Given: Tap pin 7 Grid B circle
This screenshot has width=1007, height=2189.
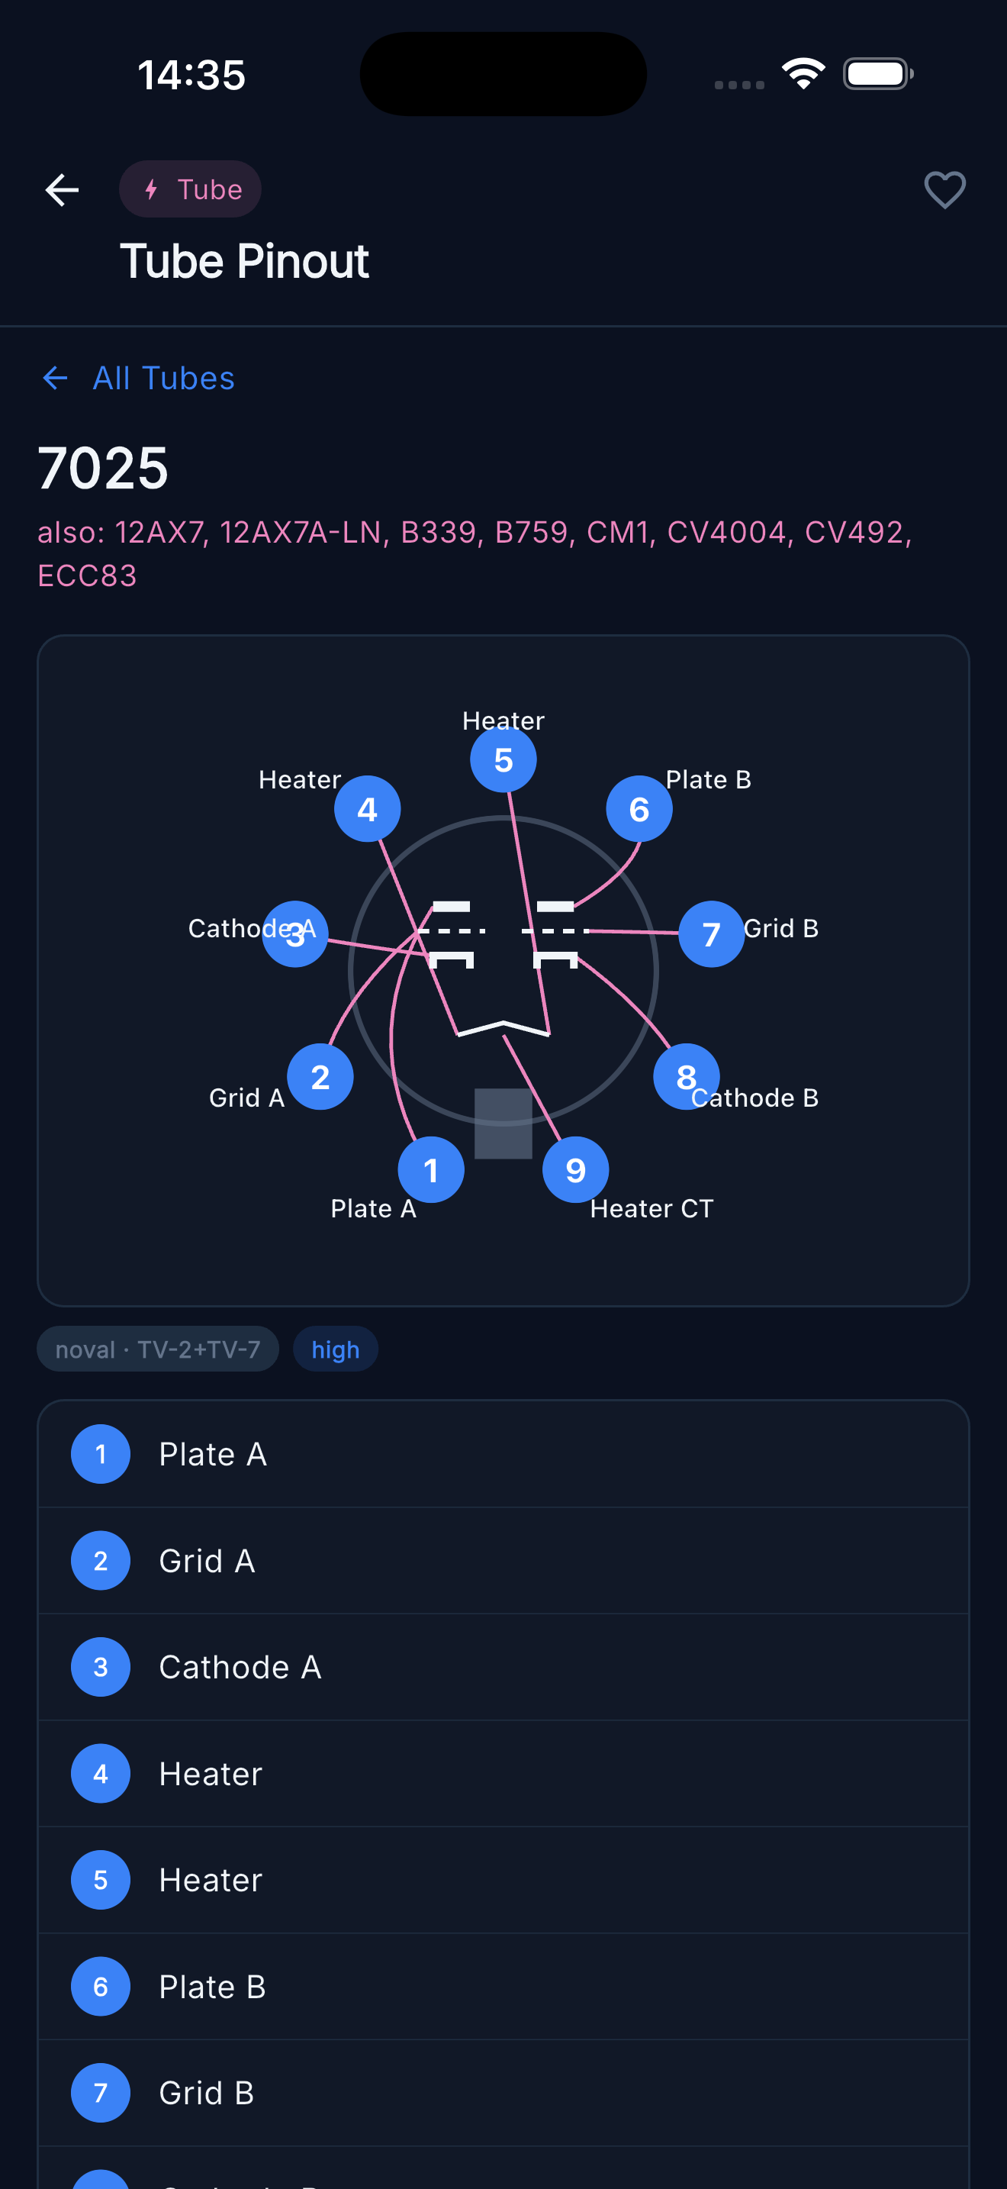Looking at the screenshot, I should pos(712,934).
